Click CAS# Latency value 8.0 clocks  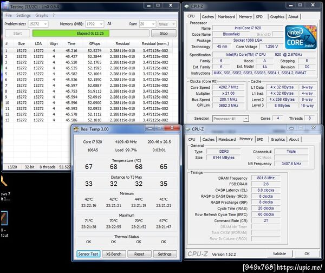click(x=266, y=190)
